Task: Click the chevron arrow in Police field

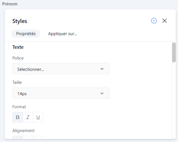Action: pos(102,69)
